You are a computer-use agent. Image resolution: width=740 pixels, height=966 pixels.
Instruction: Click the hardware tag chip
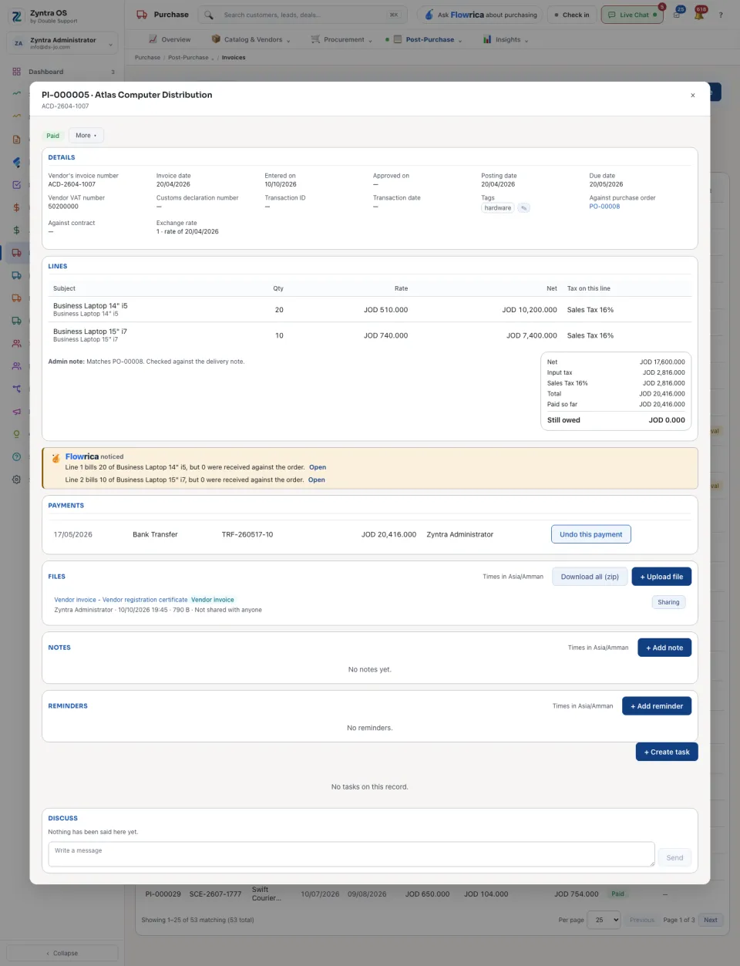(498, 208)
